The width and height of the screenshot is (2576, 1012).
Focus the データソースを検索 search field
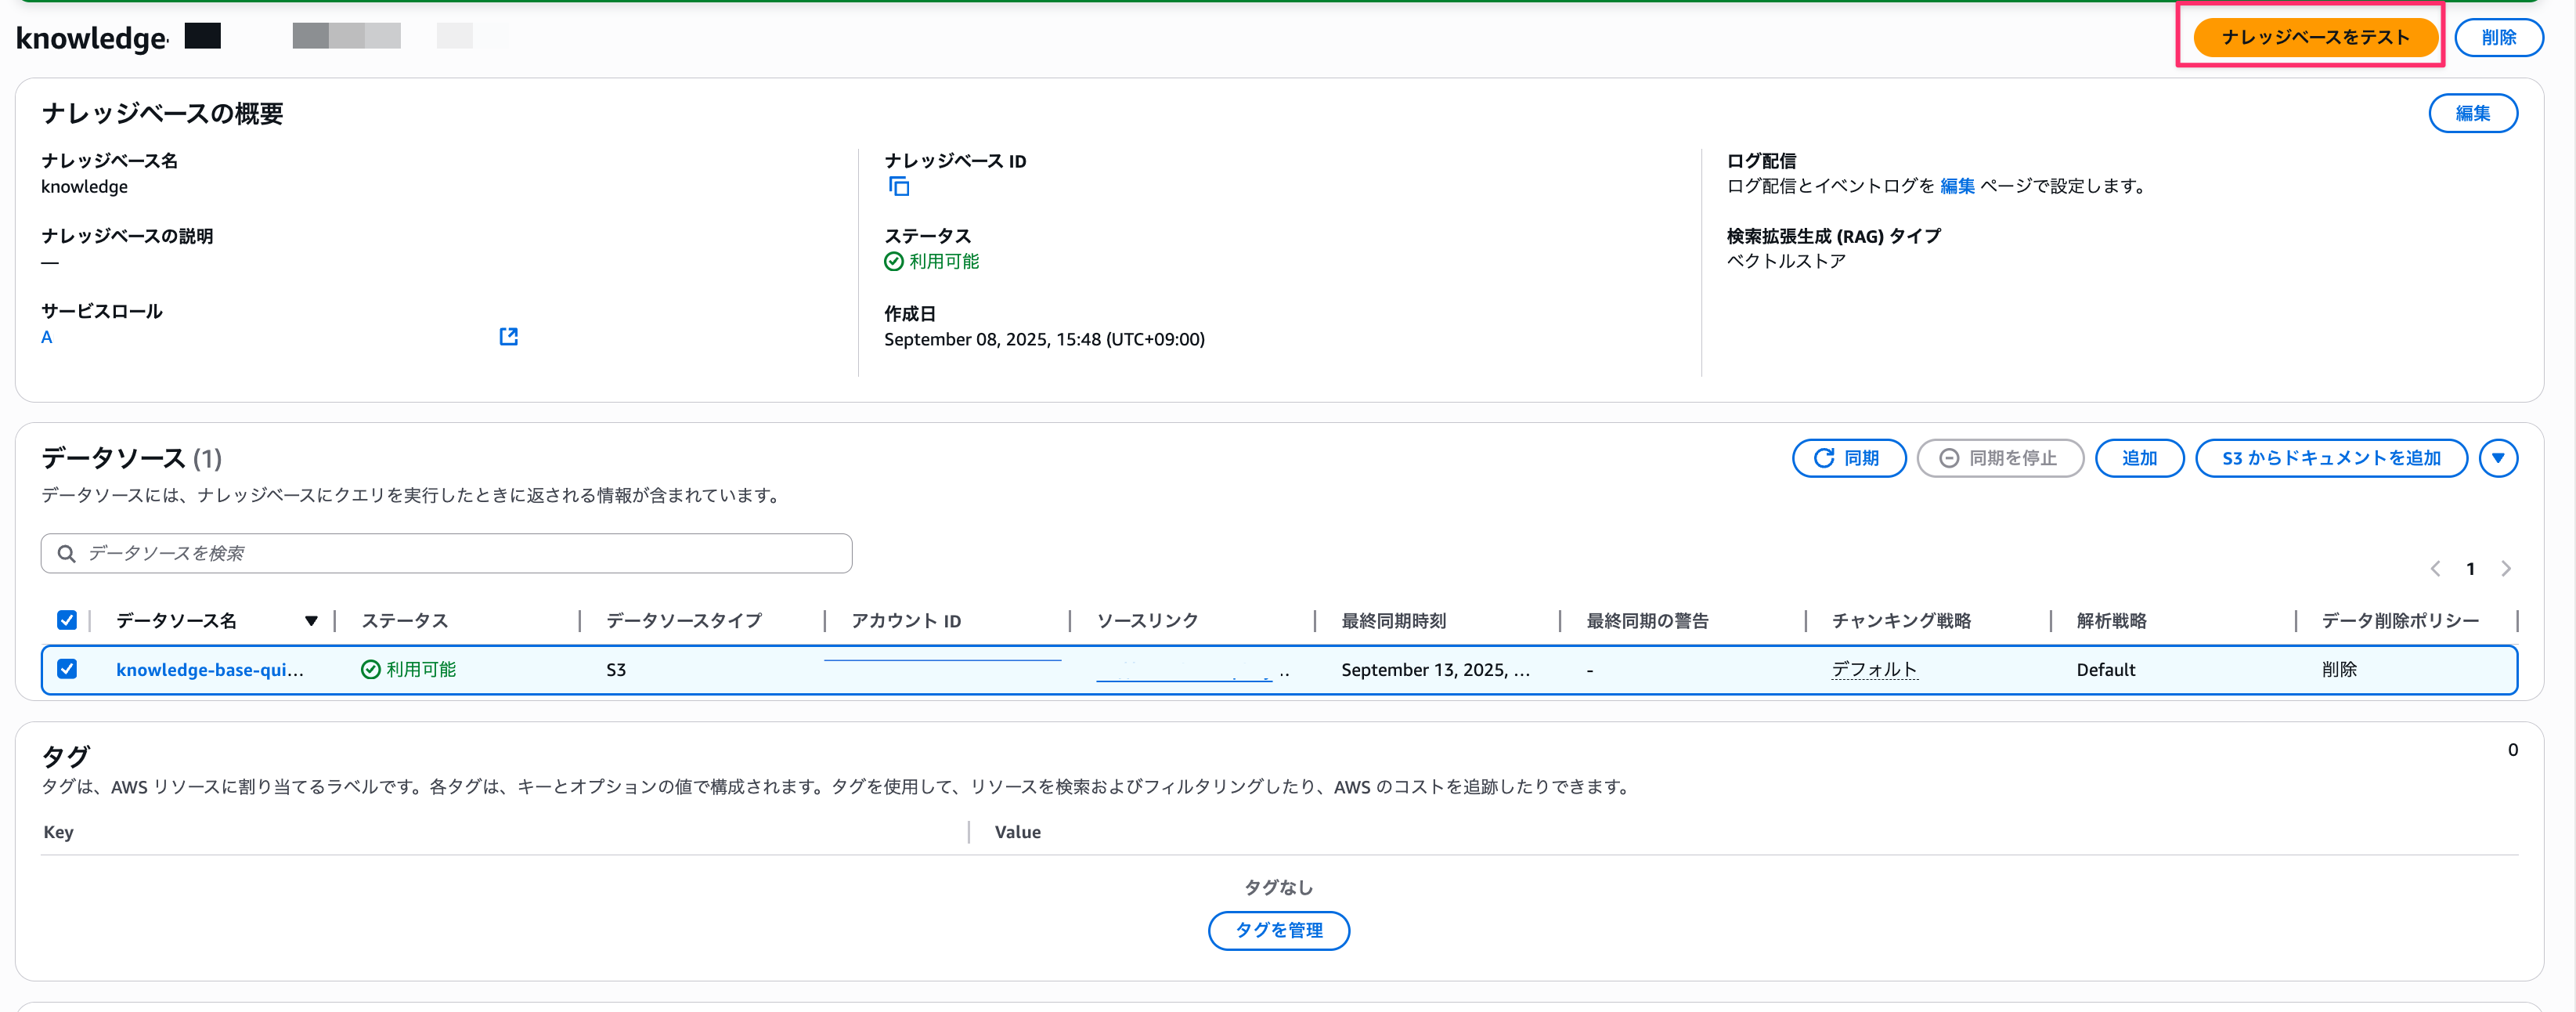click(446, 553)
